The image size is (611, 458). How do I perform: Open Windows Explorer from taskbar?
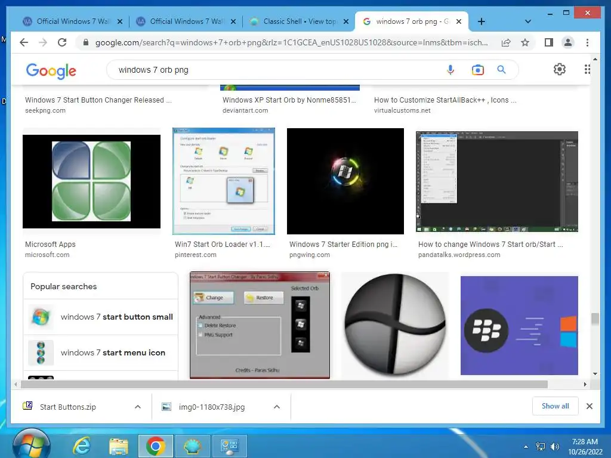coord(119,446)
